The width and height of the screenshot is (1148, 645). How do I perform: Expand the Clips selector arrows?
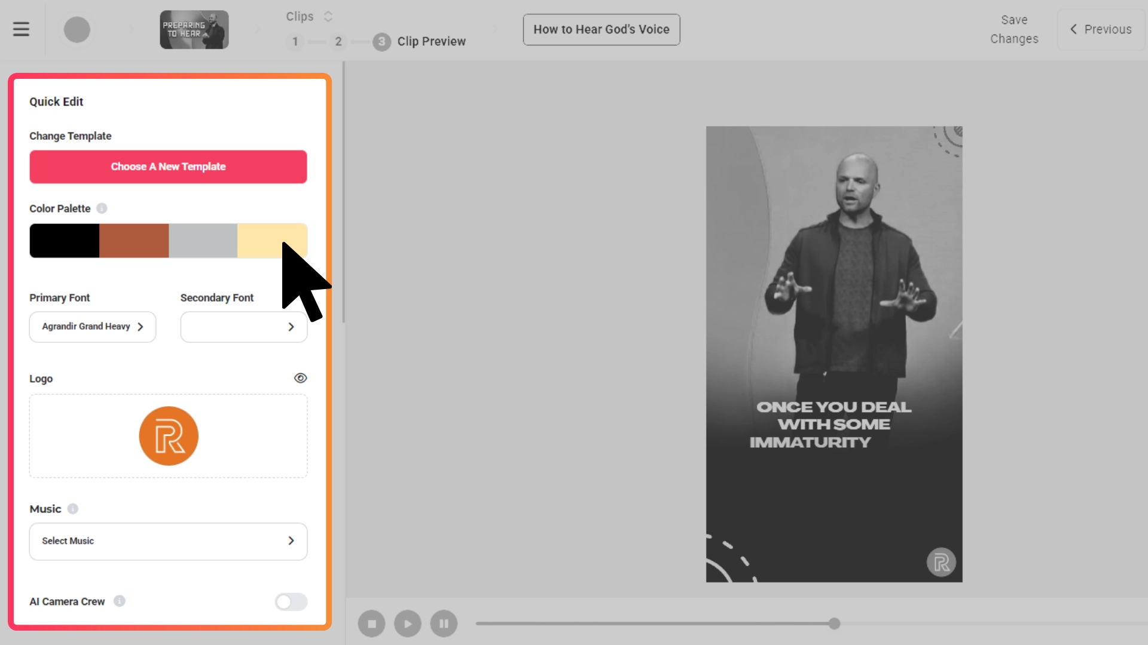[x=328, y=17]
